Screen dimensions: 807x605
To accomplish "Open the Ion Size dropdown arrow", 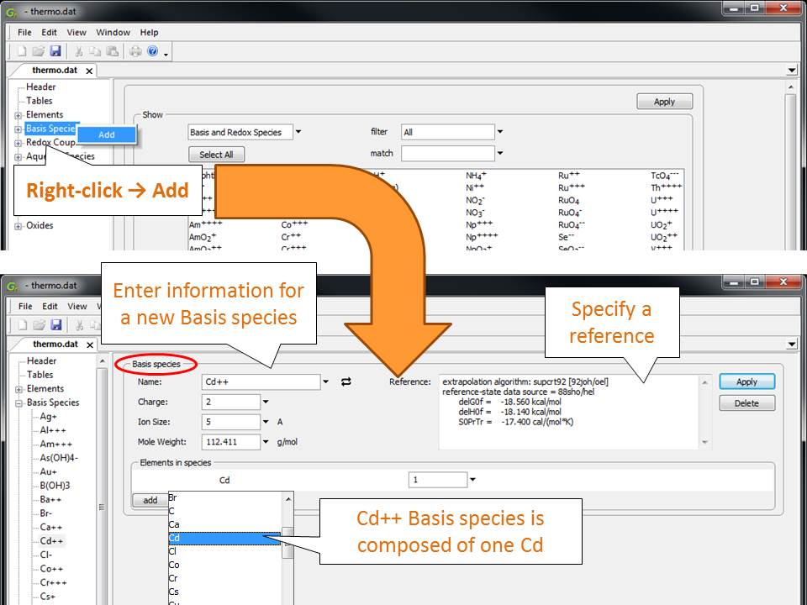I will (x=266, y=422).
